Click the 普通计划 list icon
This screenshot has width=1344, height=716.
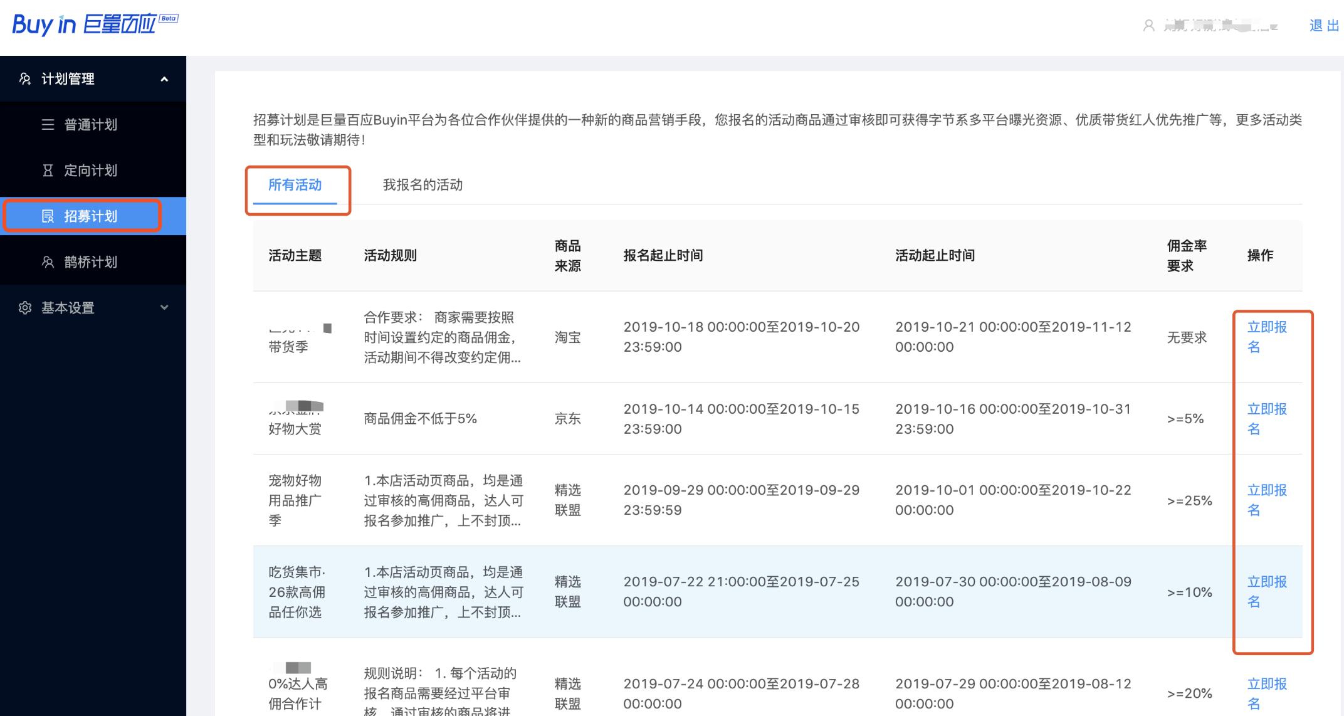pos(48,124)
